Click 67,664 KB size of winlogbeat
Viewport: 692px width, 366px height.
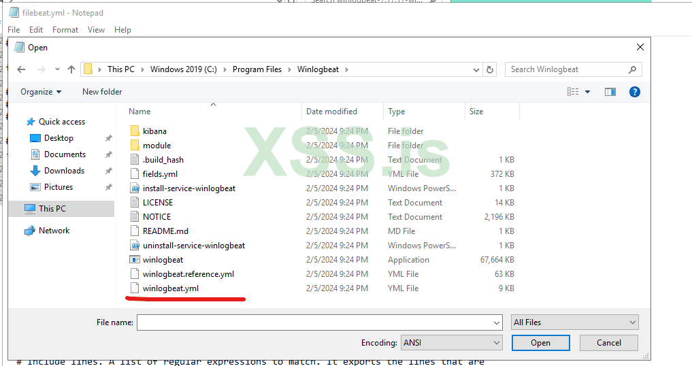pos(497,260)
